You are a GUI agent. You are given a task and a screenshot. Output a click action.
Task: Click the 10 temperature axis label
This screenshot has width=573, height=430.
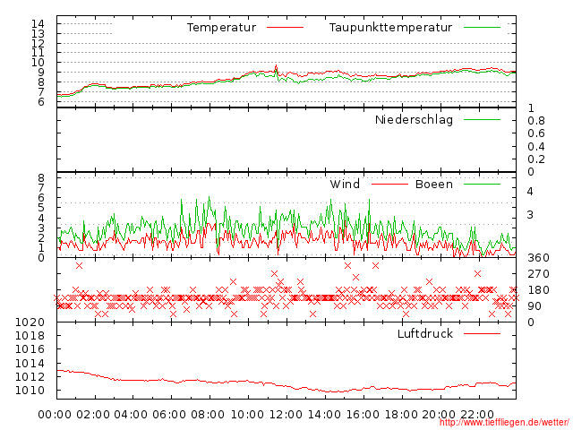38,62
